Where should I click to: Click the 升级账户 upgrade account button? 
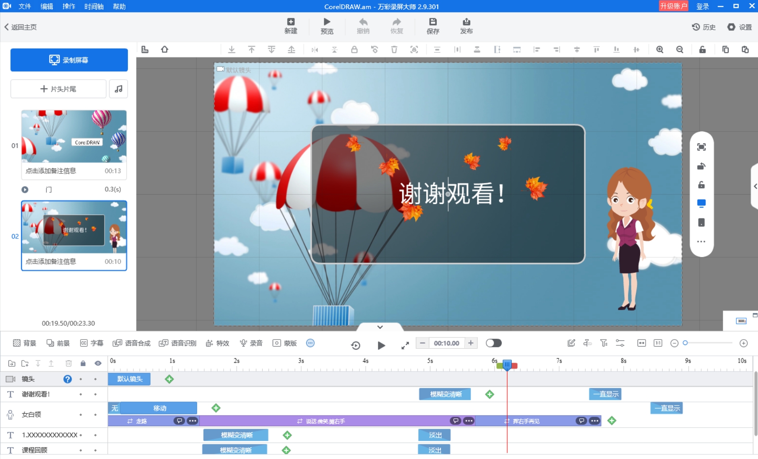click(x=673, y=6)
